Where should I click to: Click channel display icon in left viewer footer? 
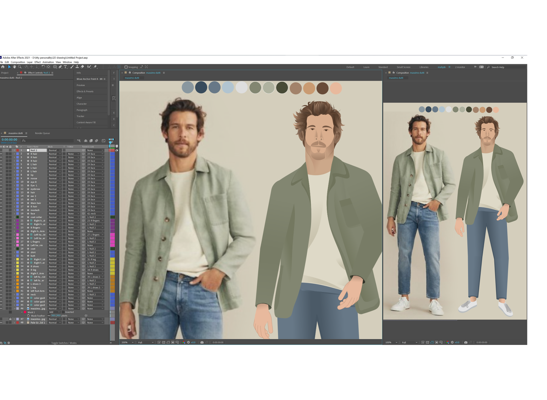coord(184,342)
